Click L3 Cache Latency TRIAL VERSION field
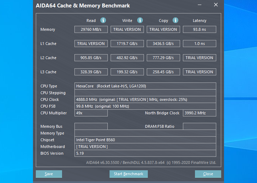The height and width of the screenshot is (183, 257). [x=200, y=72]
